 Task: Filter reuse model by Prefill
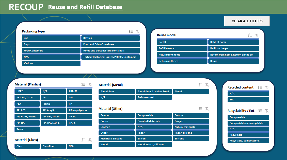[x=182, y=42]
